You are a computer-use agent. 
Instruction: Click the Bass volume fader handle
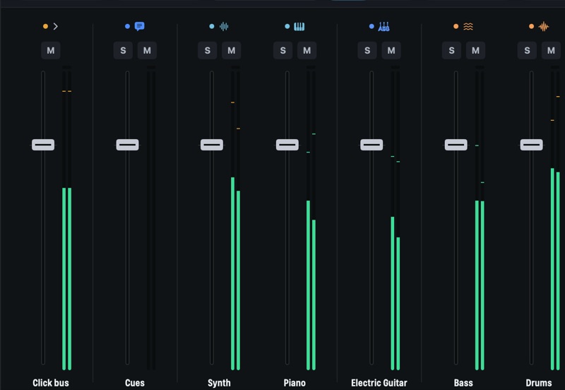point(456,145)
